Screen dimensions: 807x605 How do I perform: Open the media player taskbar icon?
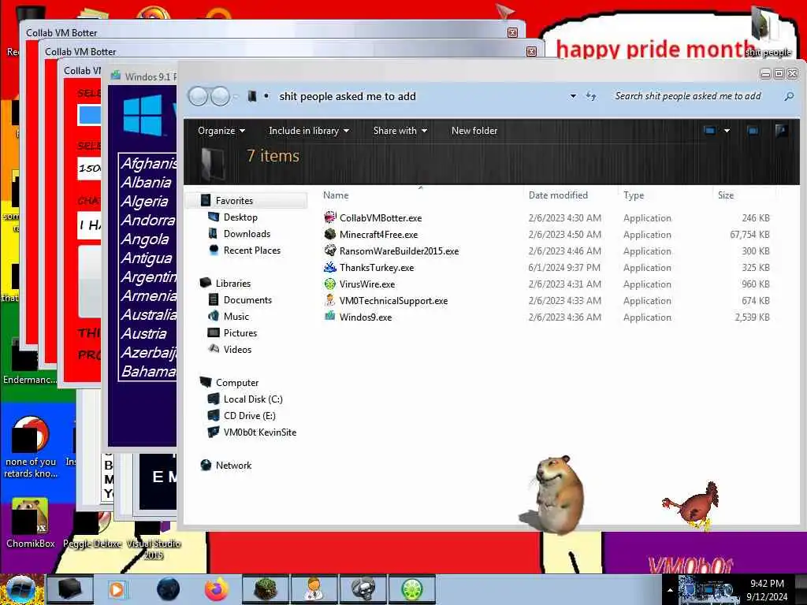117,589
